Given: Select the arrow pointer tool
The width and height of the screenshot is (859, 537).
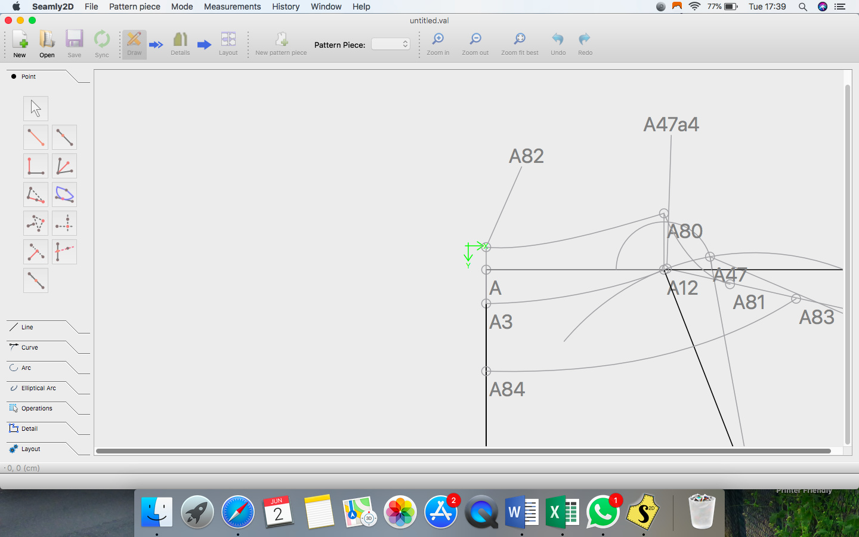Looking at the screenshot, I should 36,109.
